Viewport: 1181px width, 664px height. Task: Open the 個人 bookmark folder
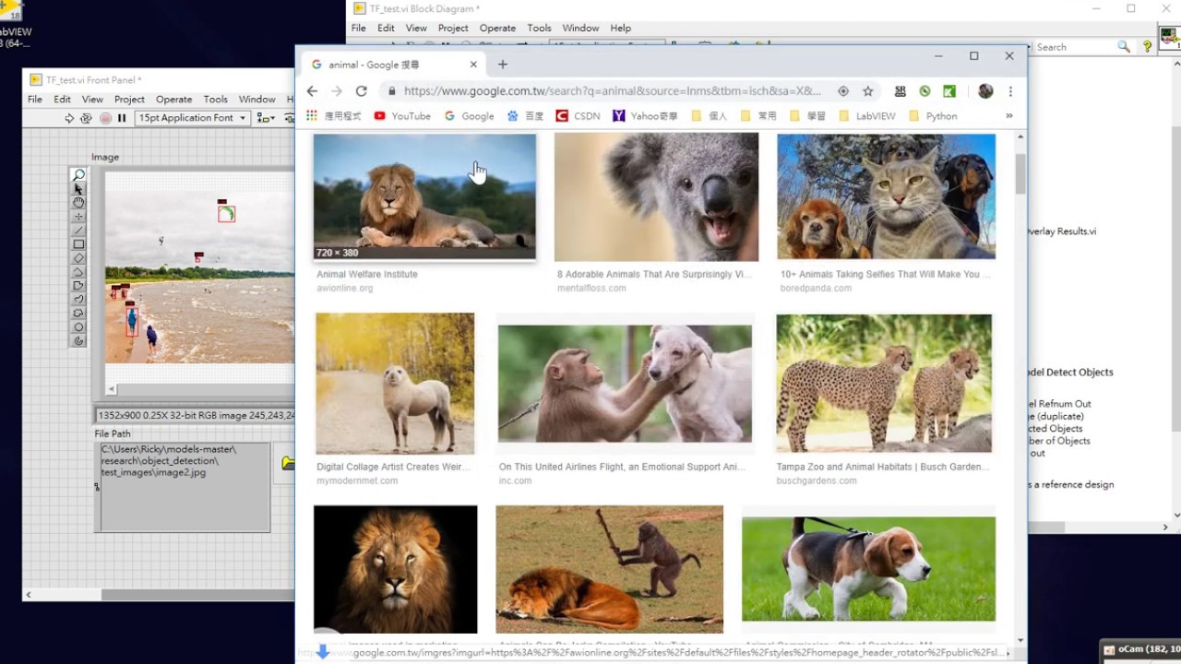pyautogui.click(x=710, y=116)
